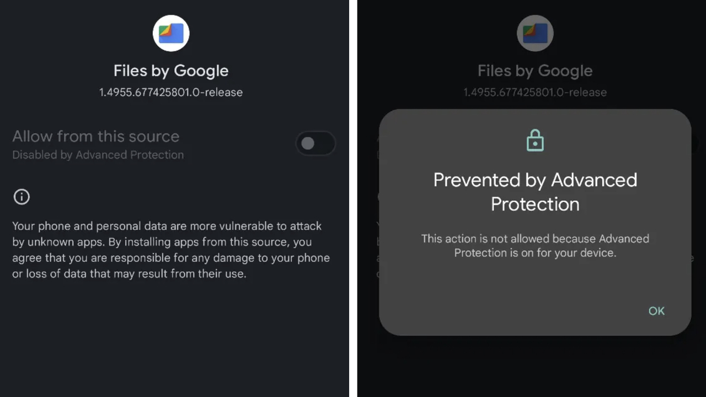Viewport: 706px width, 397px height.
Task: Tap the dimmed Files by Google icon behind dialog
Action: [535, 33]
